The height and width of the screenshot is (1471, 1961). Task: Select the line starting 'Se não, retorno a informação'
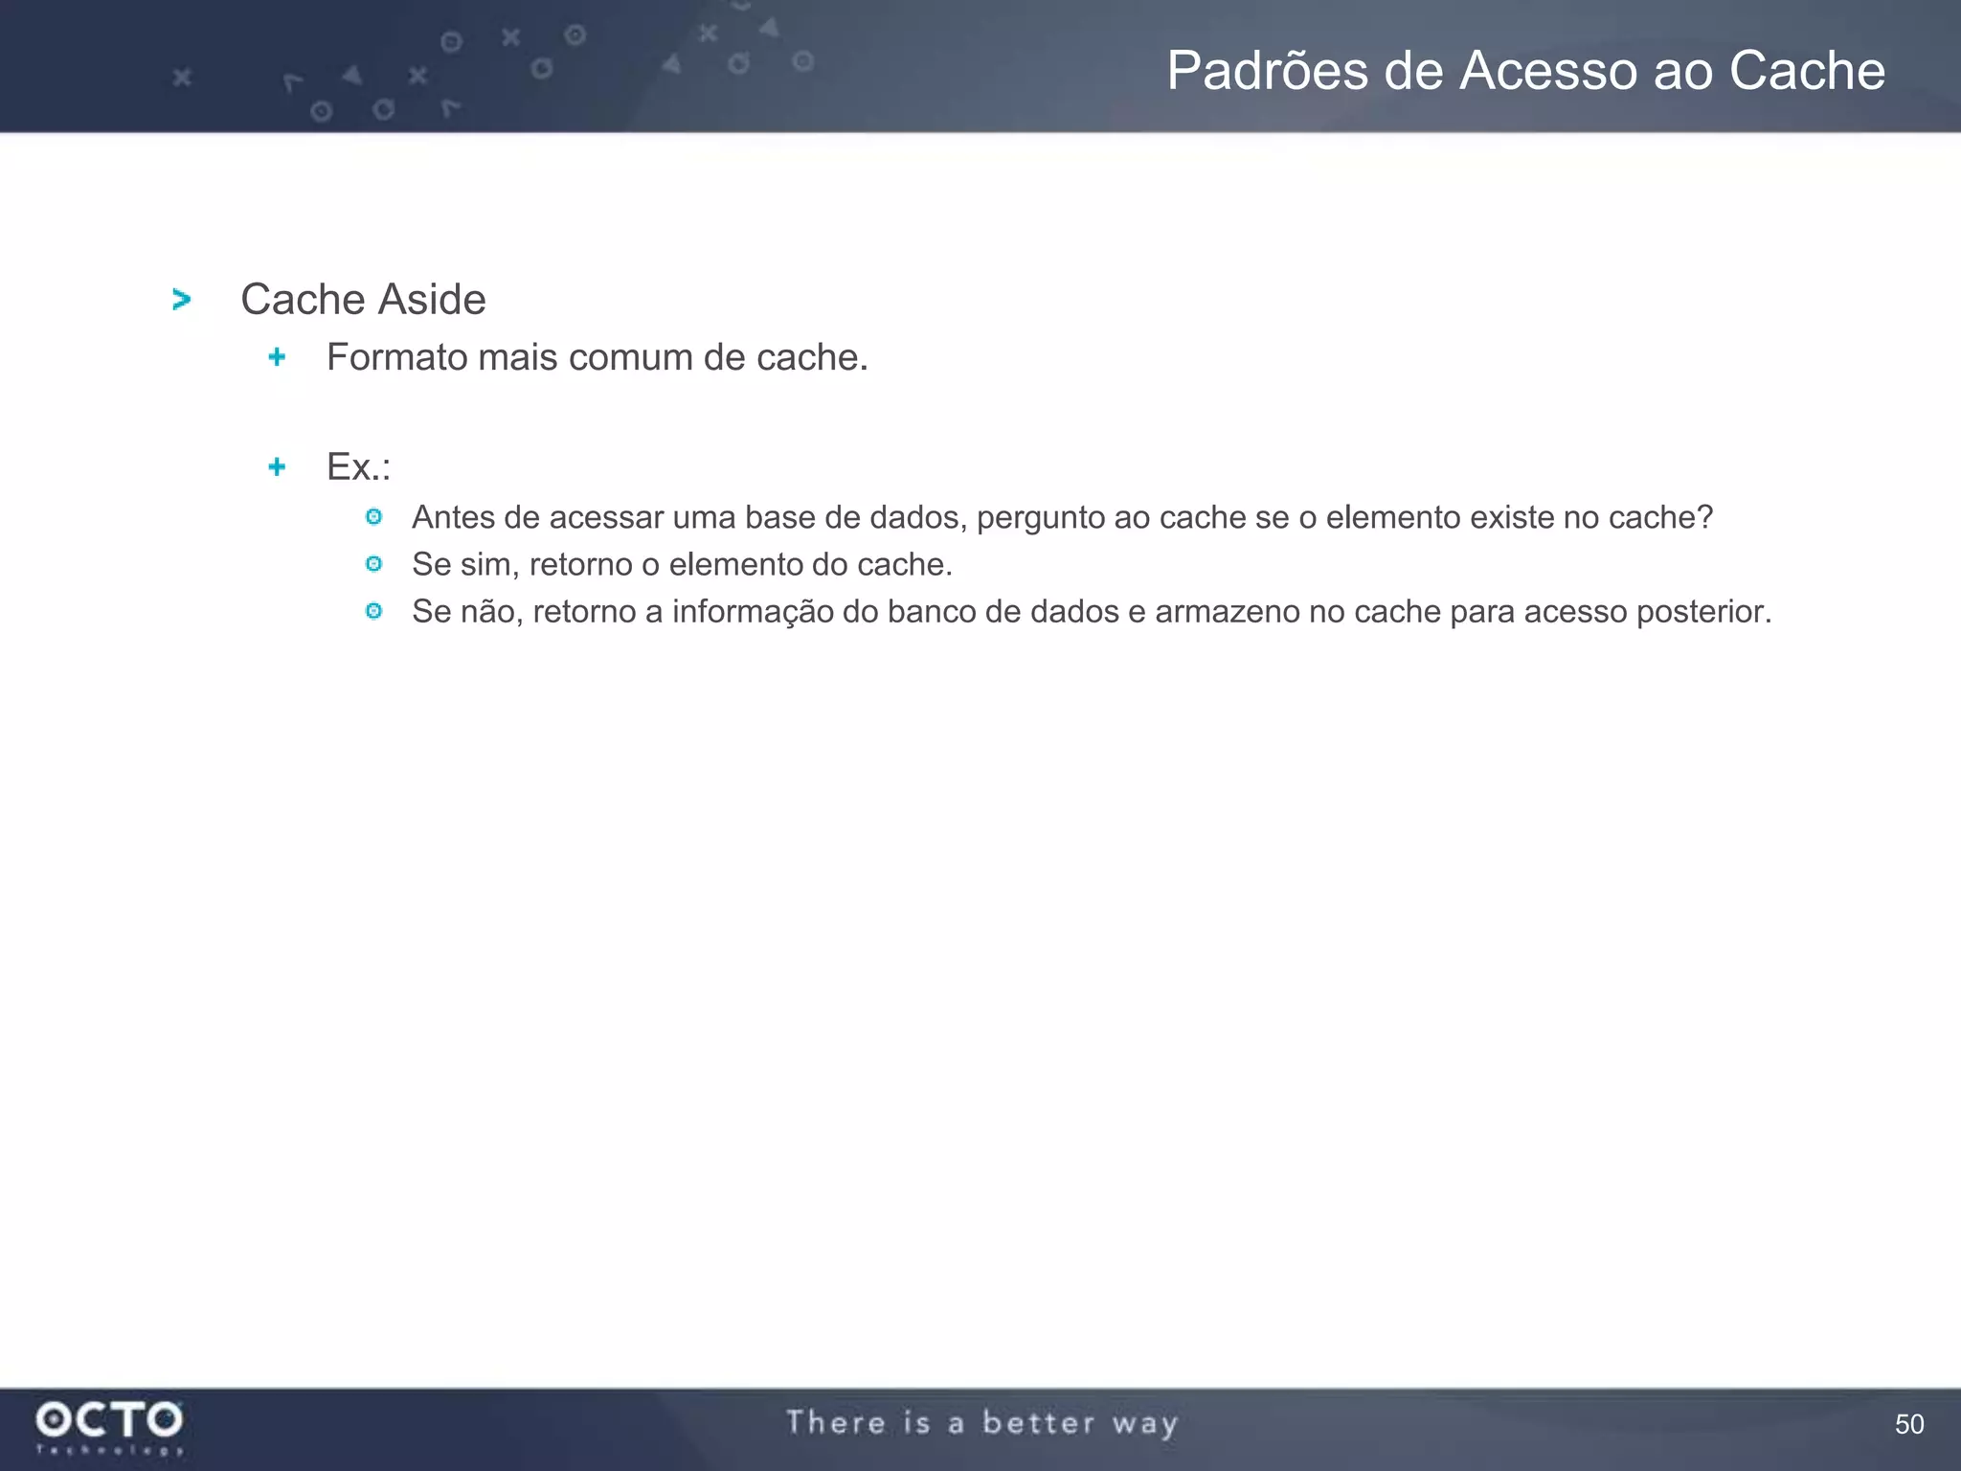coord(1092,612)
